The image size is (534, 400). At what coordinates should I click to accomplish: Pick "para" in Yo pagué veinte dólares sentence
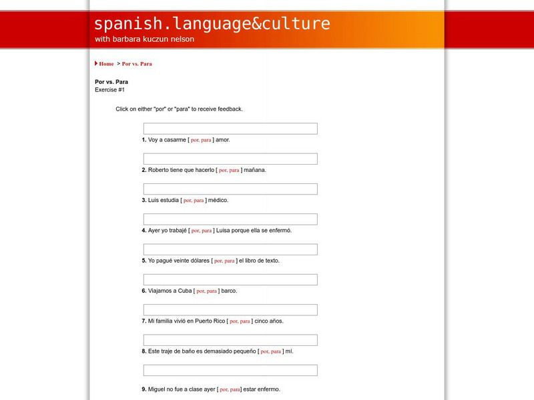(229, 261)
